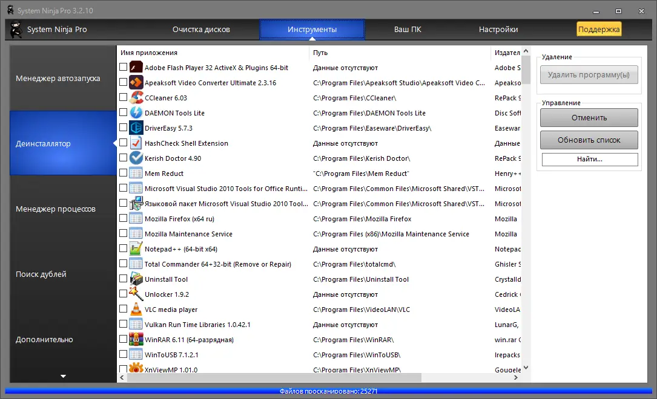Viewport: 657px width, 399px height.
Task: Click the Путь column header
Action: point(400,53)
